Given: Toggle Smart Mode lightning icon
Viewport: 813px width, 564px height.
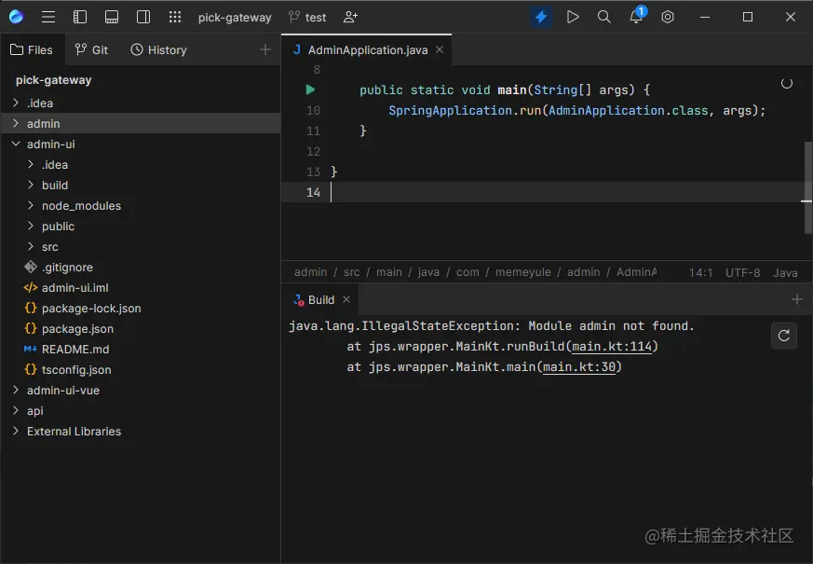Looking at the screenshot, I should coord(541,17).
